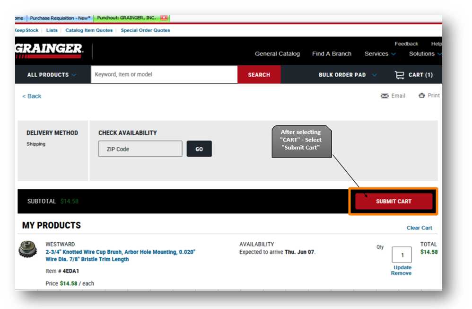Expand the All Products dropdown

pos(52,75)
